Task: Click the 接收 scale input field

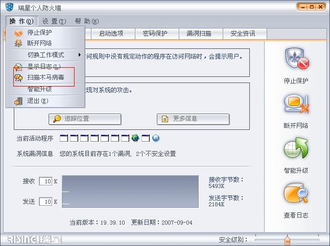Action: point(45,181)
